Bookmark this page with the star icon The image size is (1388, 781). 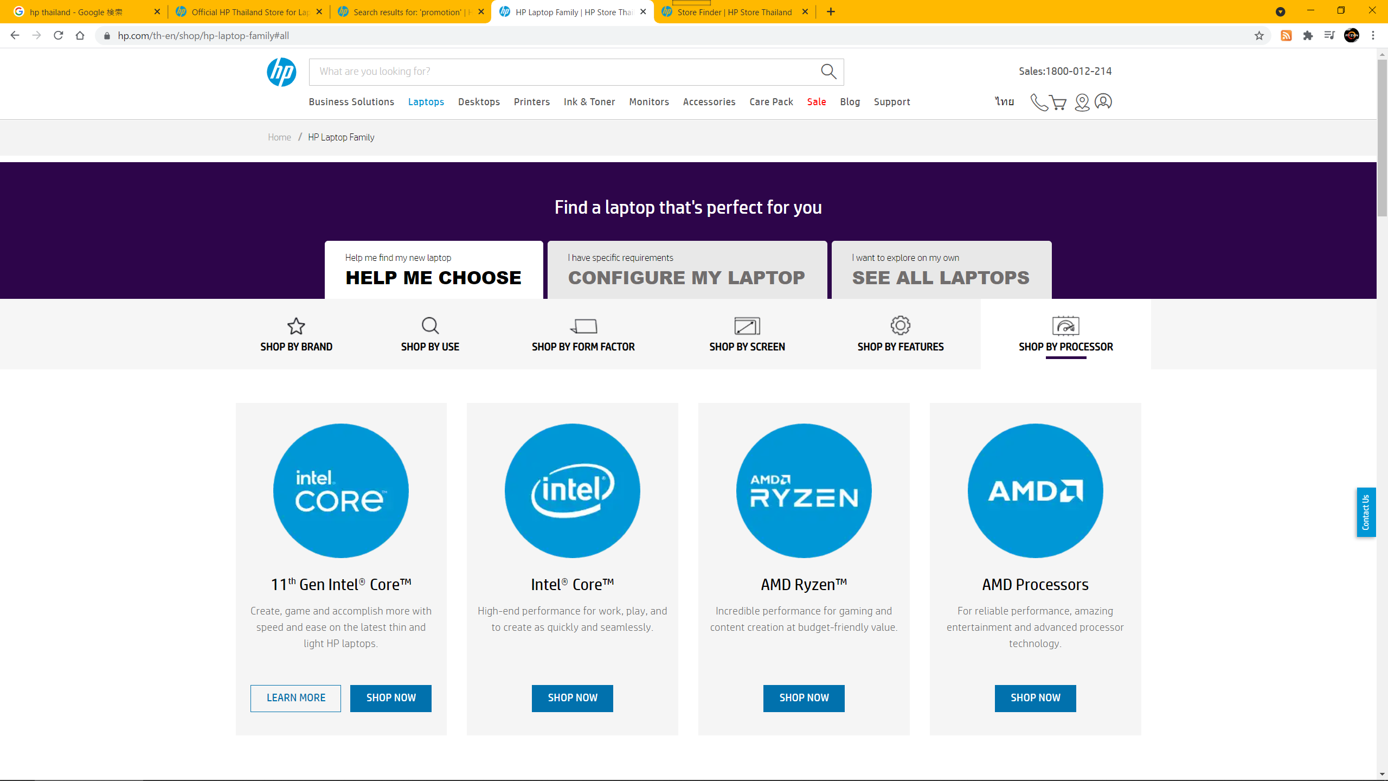1259,35
